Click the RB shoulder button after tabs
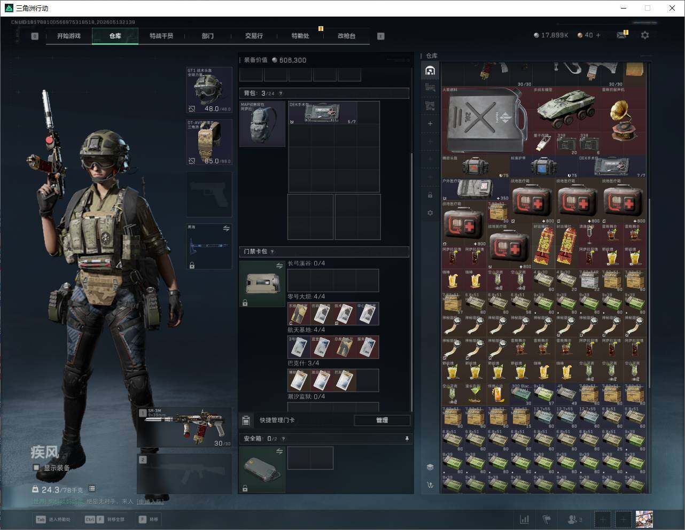Screen dimensions: 685x530 (381, 36)
